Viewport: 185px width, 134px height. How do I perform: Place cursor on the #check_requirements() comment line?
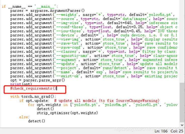(33, 88)
